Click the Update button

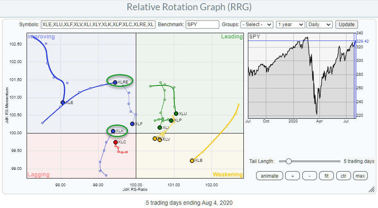click(346, 25)
